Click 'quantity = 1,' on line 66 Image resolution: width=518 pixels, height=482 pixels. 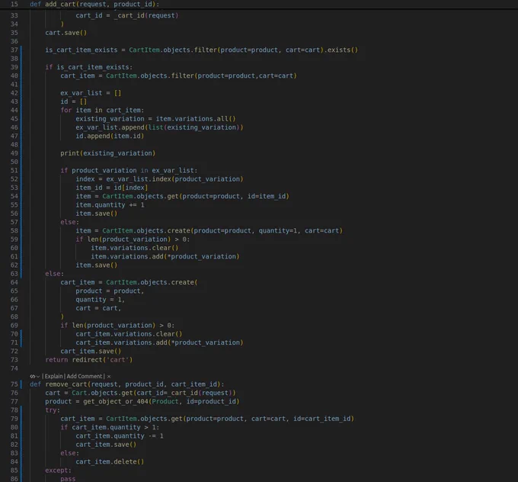point(101,300)
